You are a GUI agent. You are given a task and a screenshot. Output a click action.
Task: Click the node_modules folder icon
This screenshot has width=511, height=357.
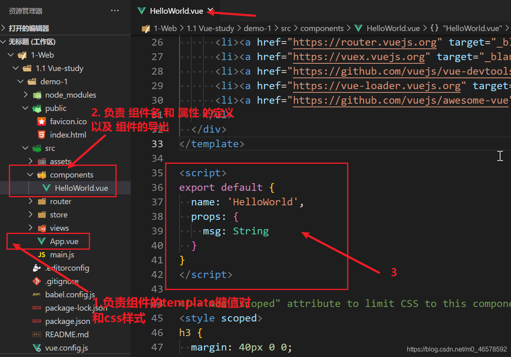coord(37,95)
